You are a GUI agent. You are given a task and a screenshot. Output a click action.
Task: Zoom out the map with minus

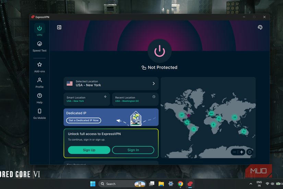[234, 152]
